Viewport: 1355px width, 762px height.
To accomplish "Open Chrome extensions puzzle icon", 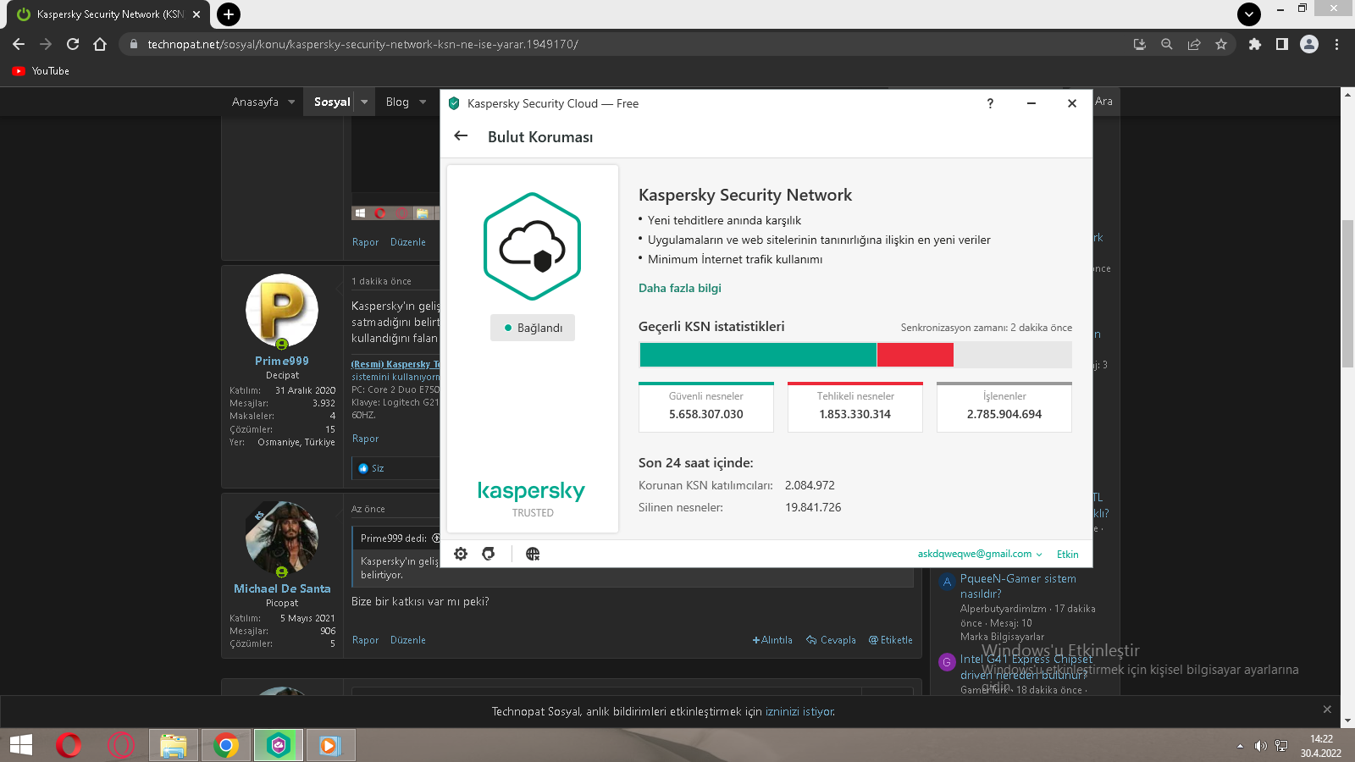I will (1255, 44).
